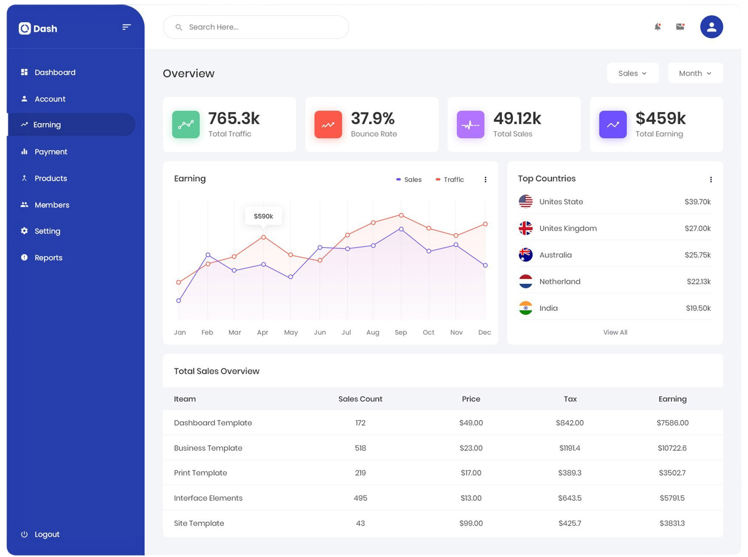This screenshot has width=748, height=557.
Task: Open the mail envelope icon
Action: 680,27
